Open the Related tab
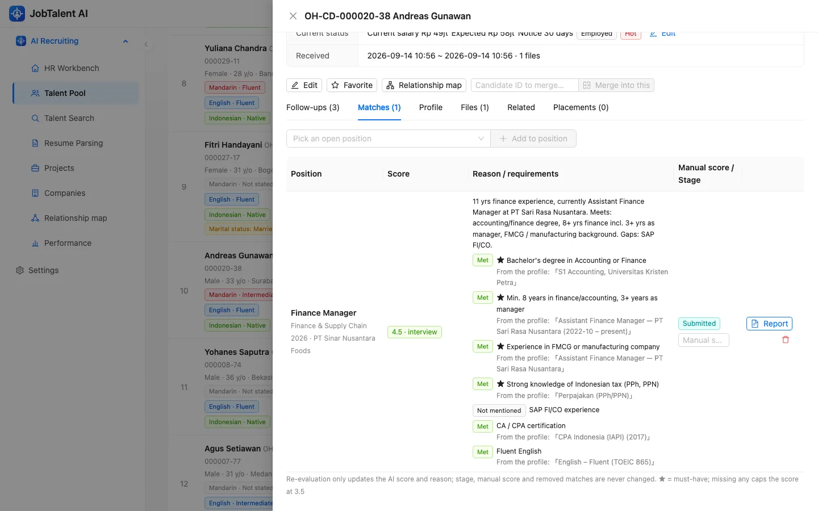Viewport: 818px width, 511px height. pyautogui.click(x=521, y=107)
